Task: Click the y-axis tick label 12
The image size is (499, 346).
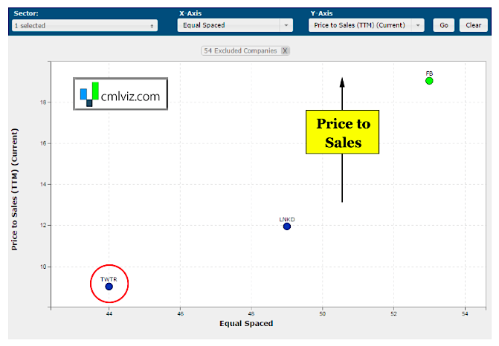Action: [x=43, y=225]
